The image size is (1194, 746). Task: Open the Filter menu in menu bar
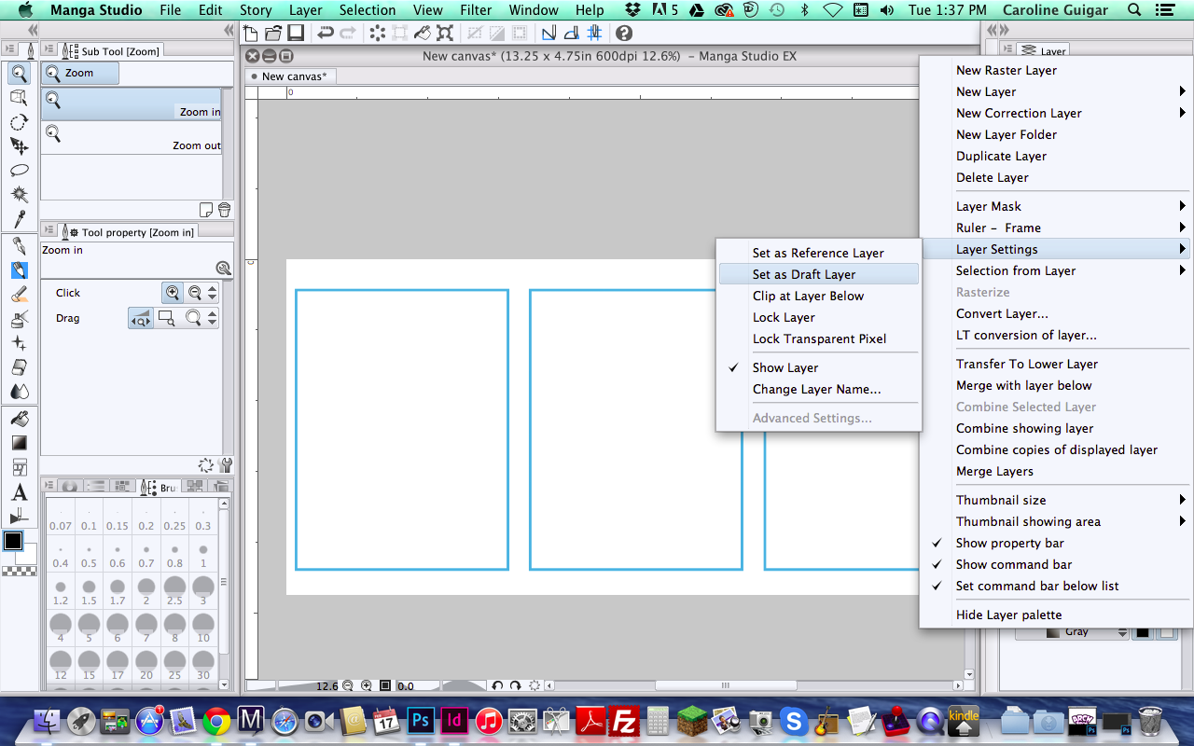(x=476, y=10)
